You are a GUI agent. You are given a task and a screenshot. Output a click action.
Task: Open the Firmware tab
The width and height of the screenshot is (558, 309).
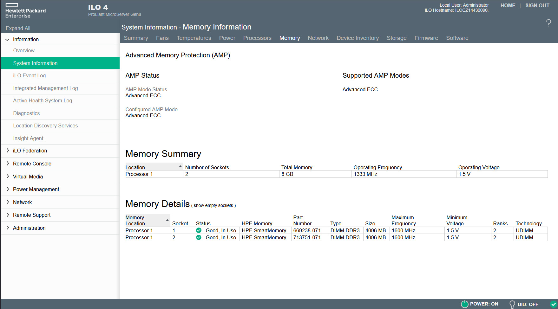click(426, 38)
